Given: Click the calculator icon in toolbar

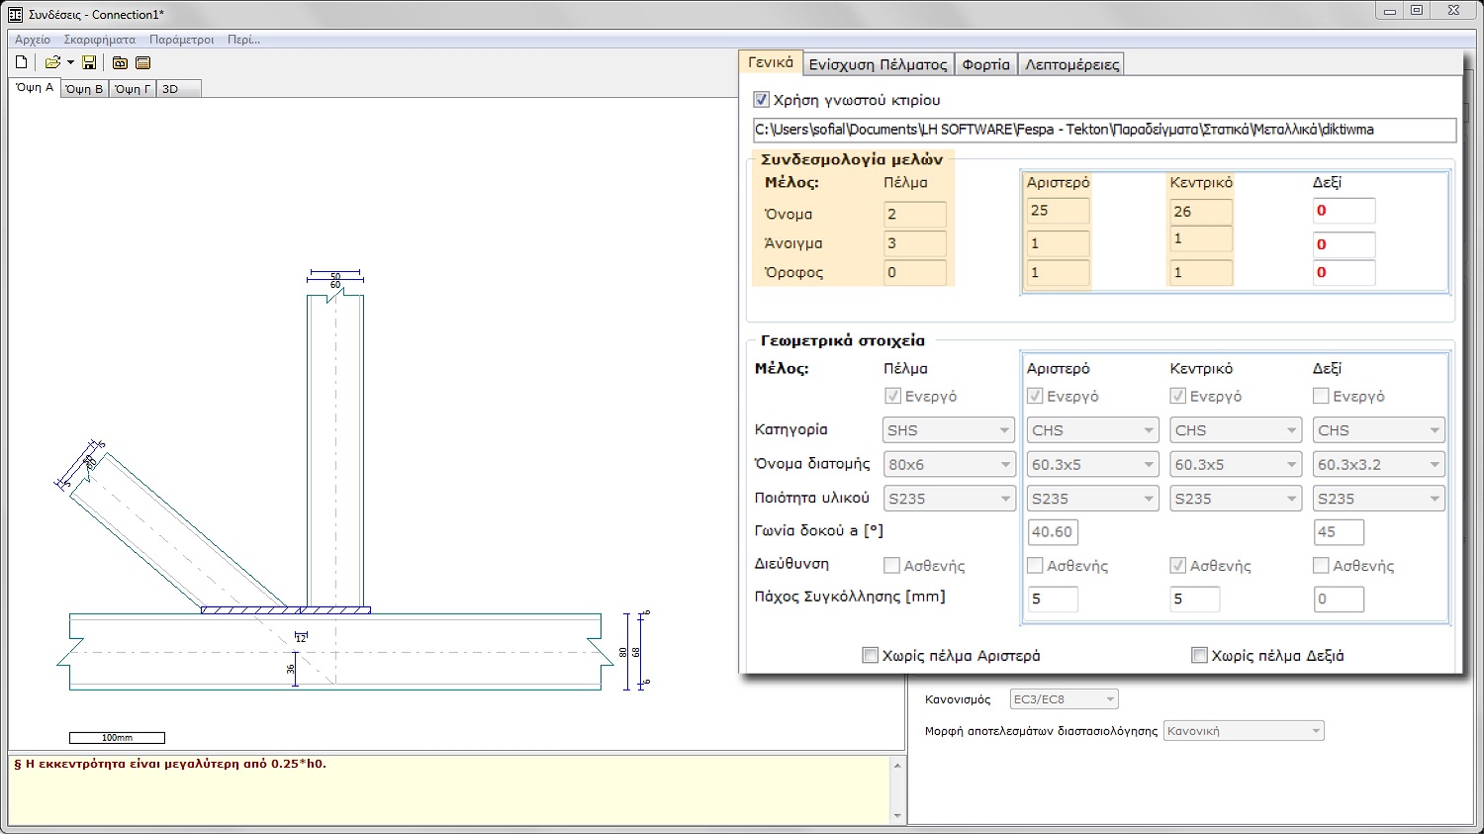Looking at the screenshot, I should [142, 62].
